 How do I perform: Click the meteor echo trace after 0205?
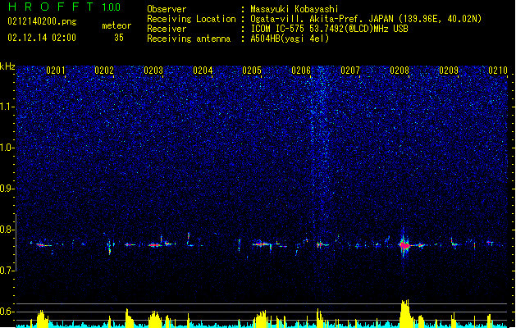tap(263, 244)
